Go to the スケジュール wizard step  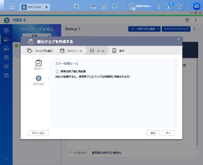[x=71, y=51]
